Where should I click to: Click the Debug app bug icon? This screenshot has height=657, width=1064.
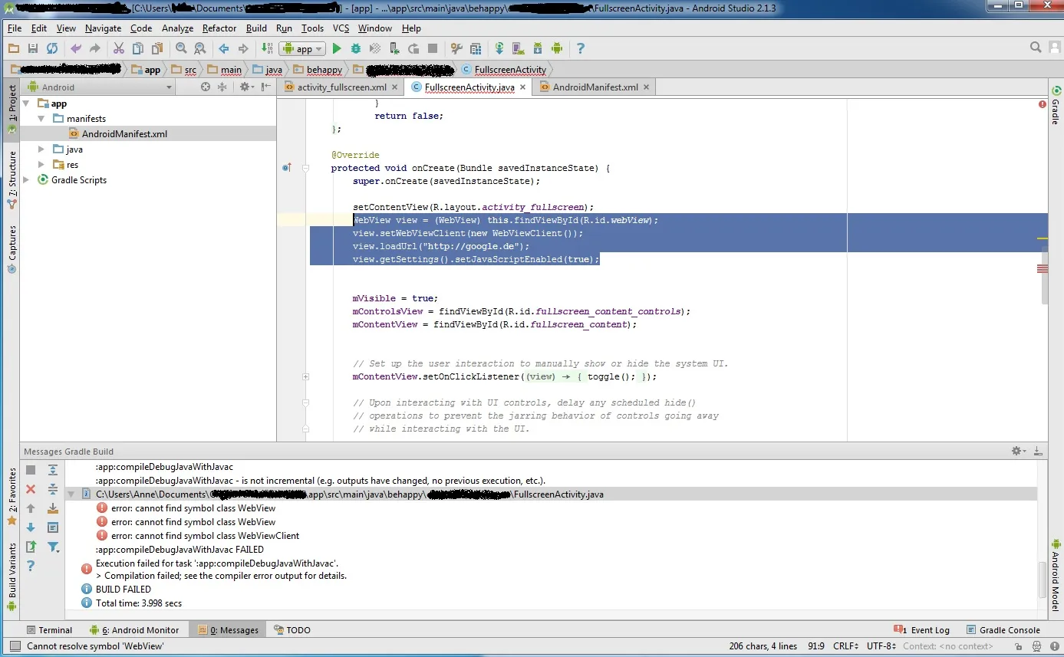356,48
